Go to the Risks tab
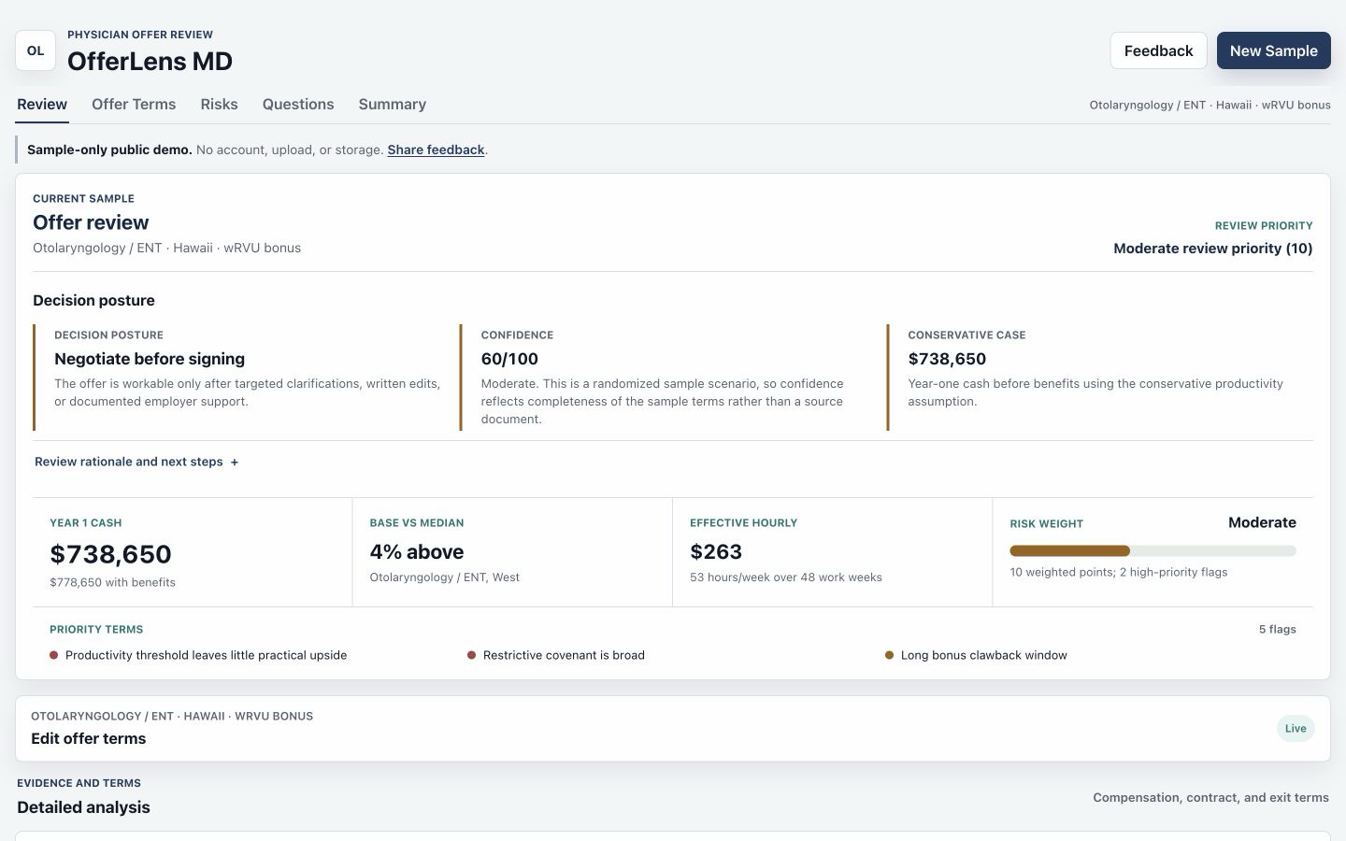Image resolution: width=1346 pixels, height=841 pixels. point(219,105)
